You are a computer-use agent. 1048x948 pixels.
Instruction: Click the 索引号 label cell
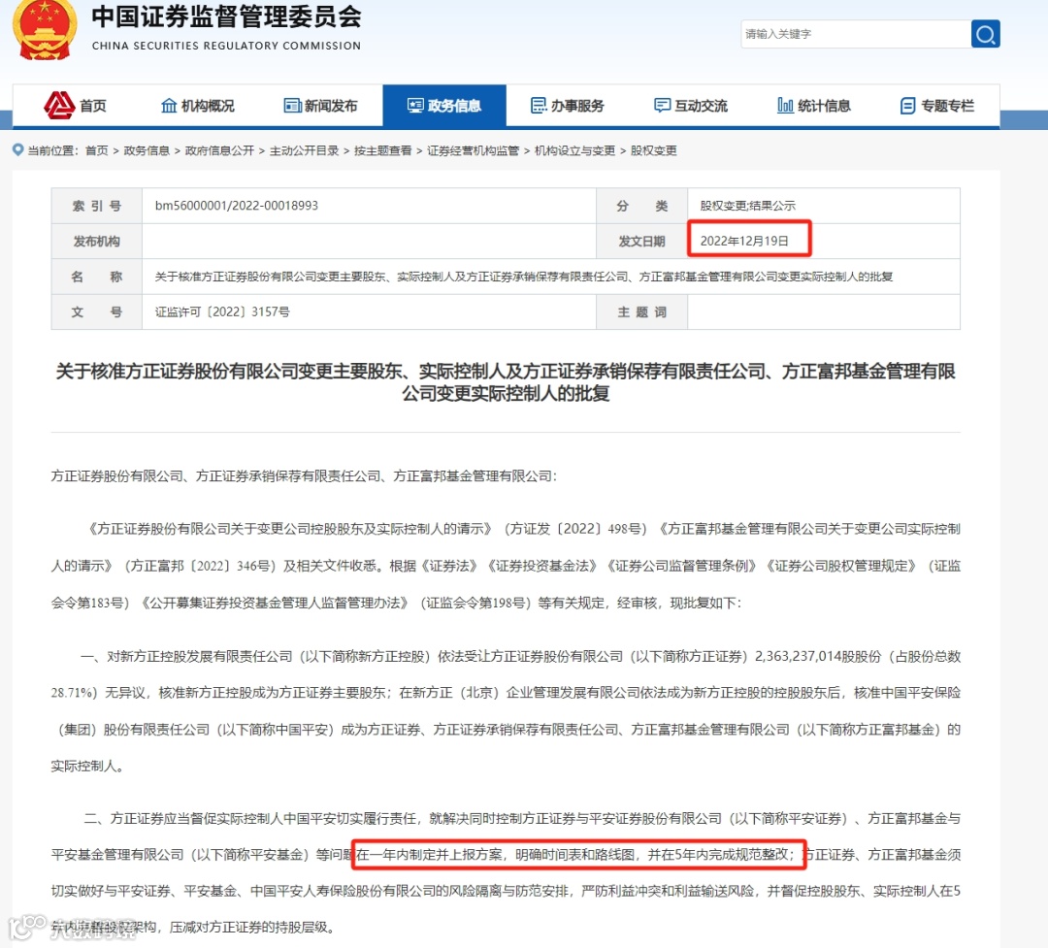pos(97,206)
